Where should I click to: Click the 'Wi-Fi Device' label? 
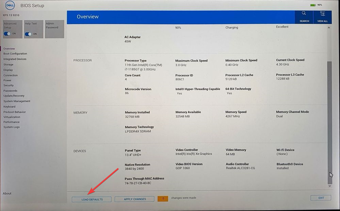[x=285, y=150]
